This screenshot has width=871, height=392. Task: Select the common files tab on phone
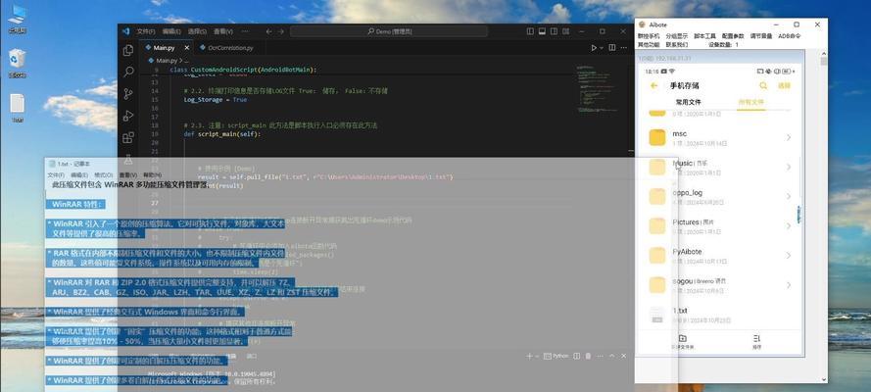click(x=688, y=102)
